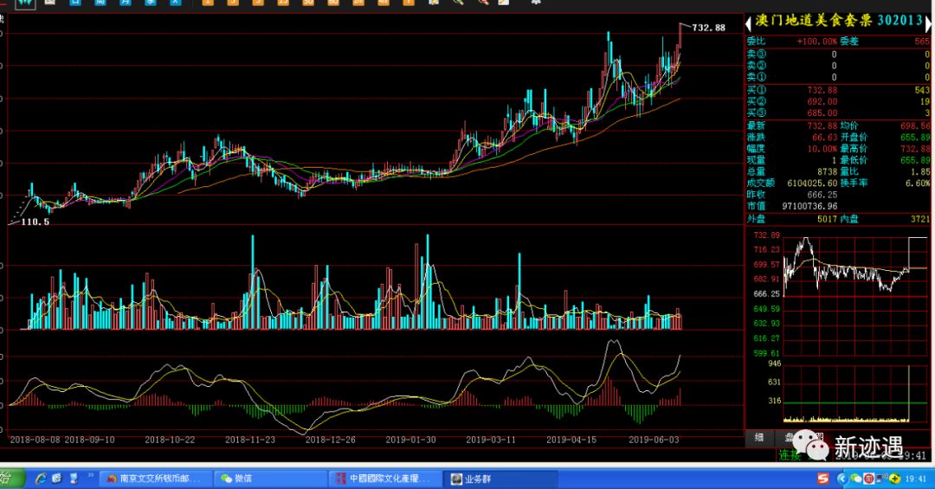Go to previous stock with left title arrow
Image resolution: width=935 pixels, height=489 pixels.
click(x=748, y=24)
